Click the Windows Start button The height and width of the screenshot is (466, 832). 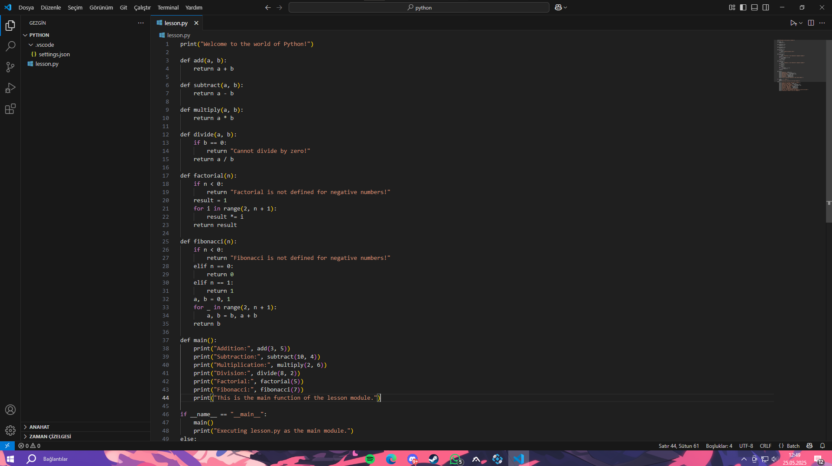tap(10, 459)
